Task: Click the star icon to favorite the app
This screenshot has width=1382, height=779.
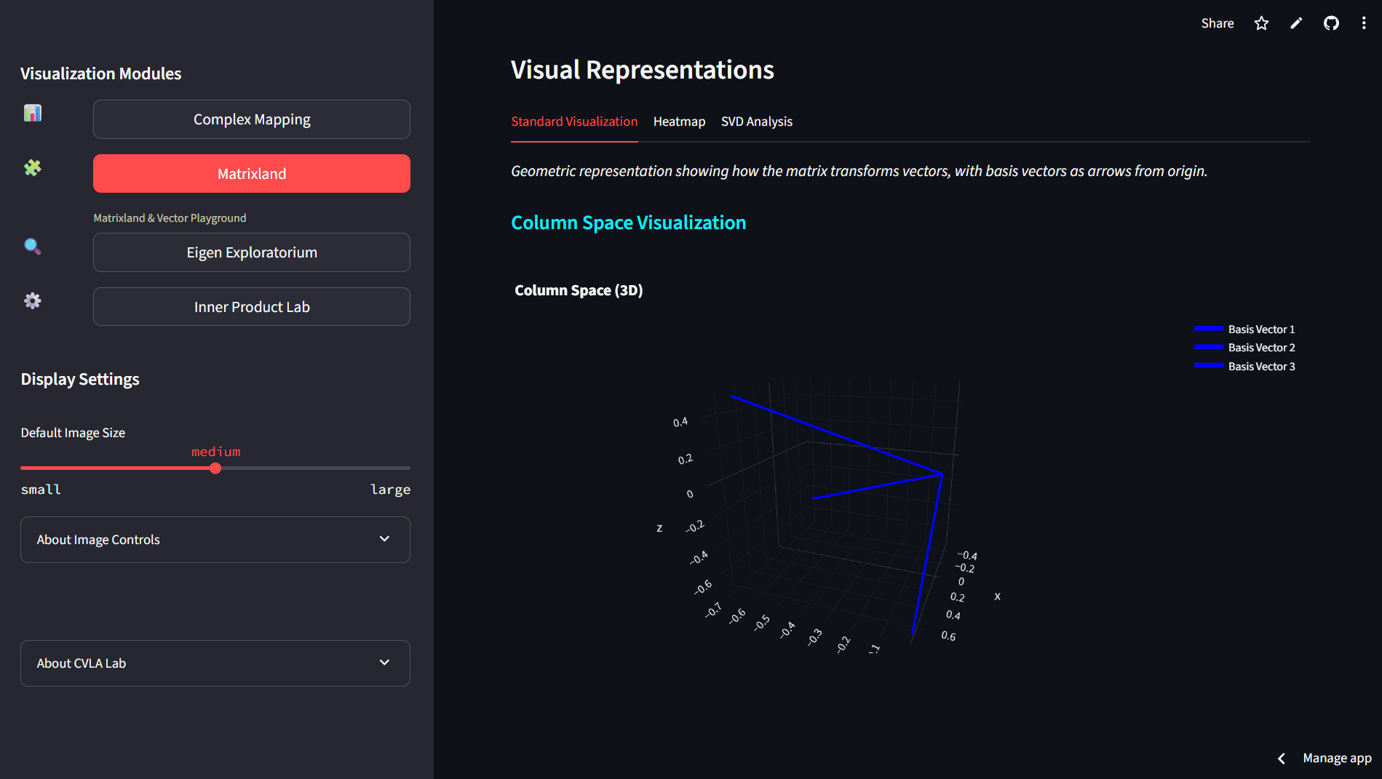Action: pyautogui.click(x=1261, y=23)
